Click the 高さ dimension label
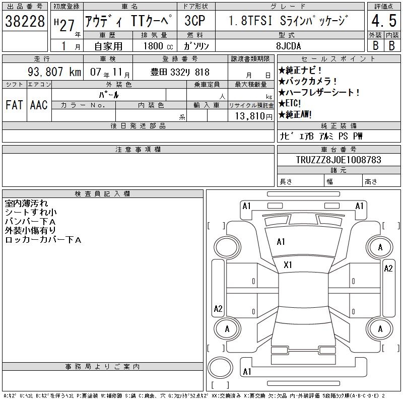The width and height of the screenshot is (403, 403). [x=371, y=182]
